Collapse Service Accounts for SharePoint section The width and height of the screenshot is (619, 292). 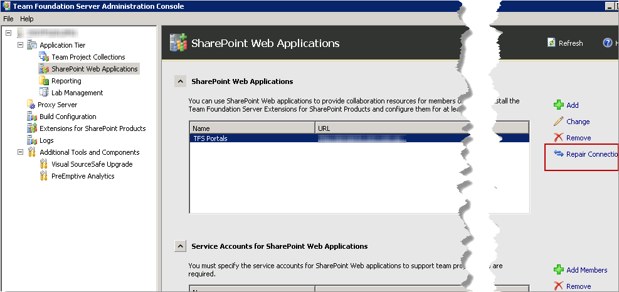click(180, 246)
